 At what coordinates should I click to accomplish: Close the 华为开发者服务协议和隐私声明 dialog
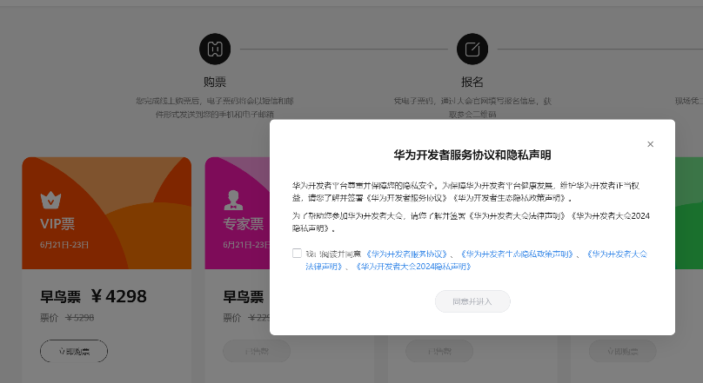[650, 144]
